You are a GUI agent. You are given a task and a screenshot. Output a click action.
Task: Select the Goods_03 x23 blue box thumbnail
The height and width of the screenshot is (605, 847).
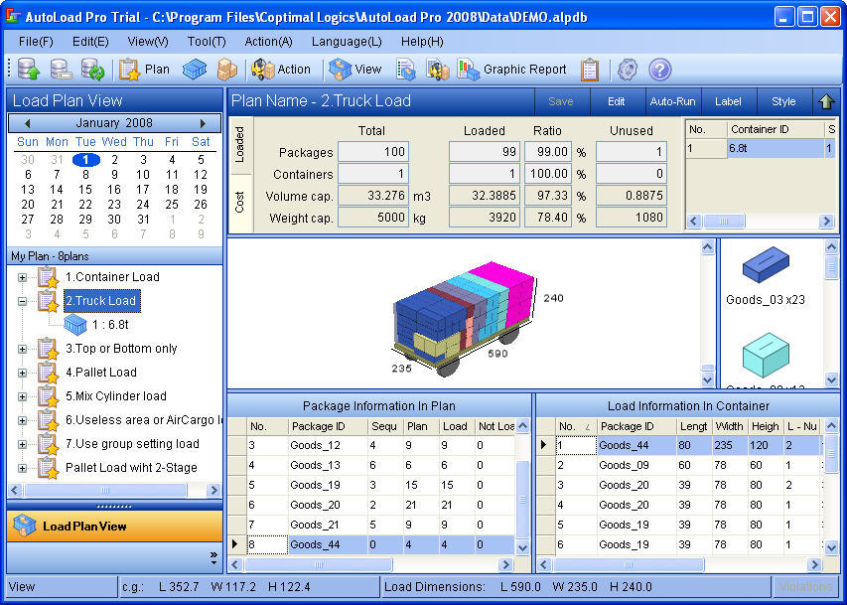(x=766, y=265)
